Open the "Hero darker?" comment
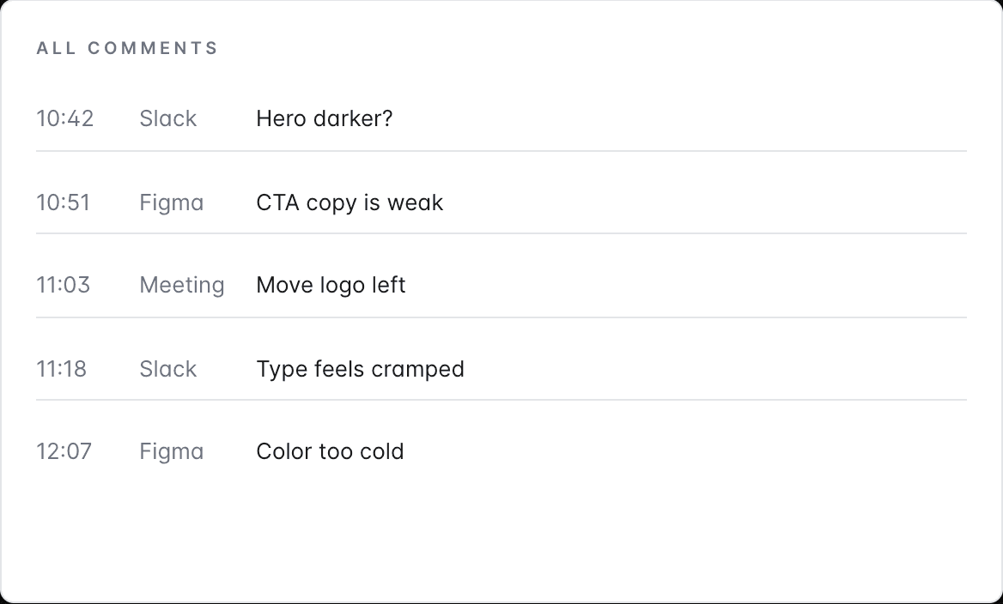The width and height of the screenshot is (1003, 604). [x=325, y=118]
